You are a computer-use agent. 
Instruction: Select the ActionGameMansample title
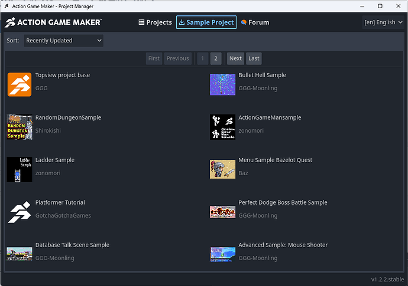270,117
